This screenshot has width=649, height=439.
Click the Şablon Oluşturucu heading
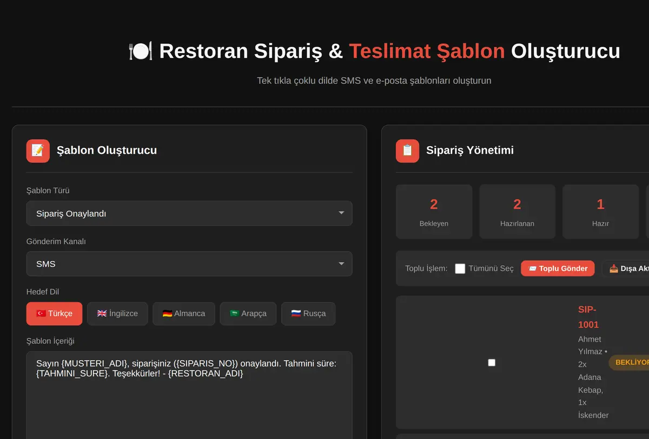point(107,150)
